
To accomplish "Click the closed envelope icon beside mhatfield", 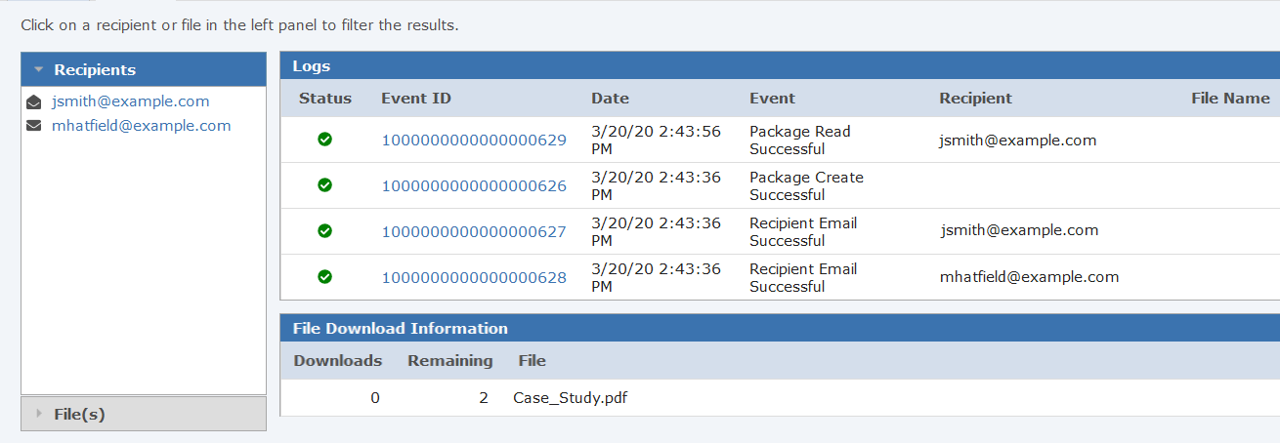I will coord(34,126).
